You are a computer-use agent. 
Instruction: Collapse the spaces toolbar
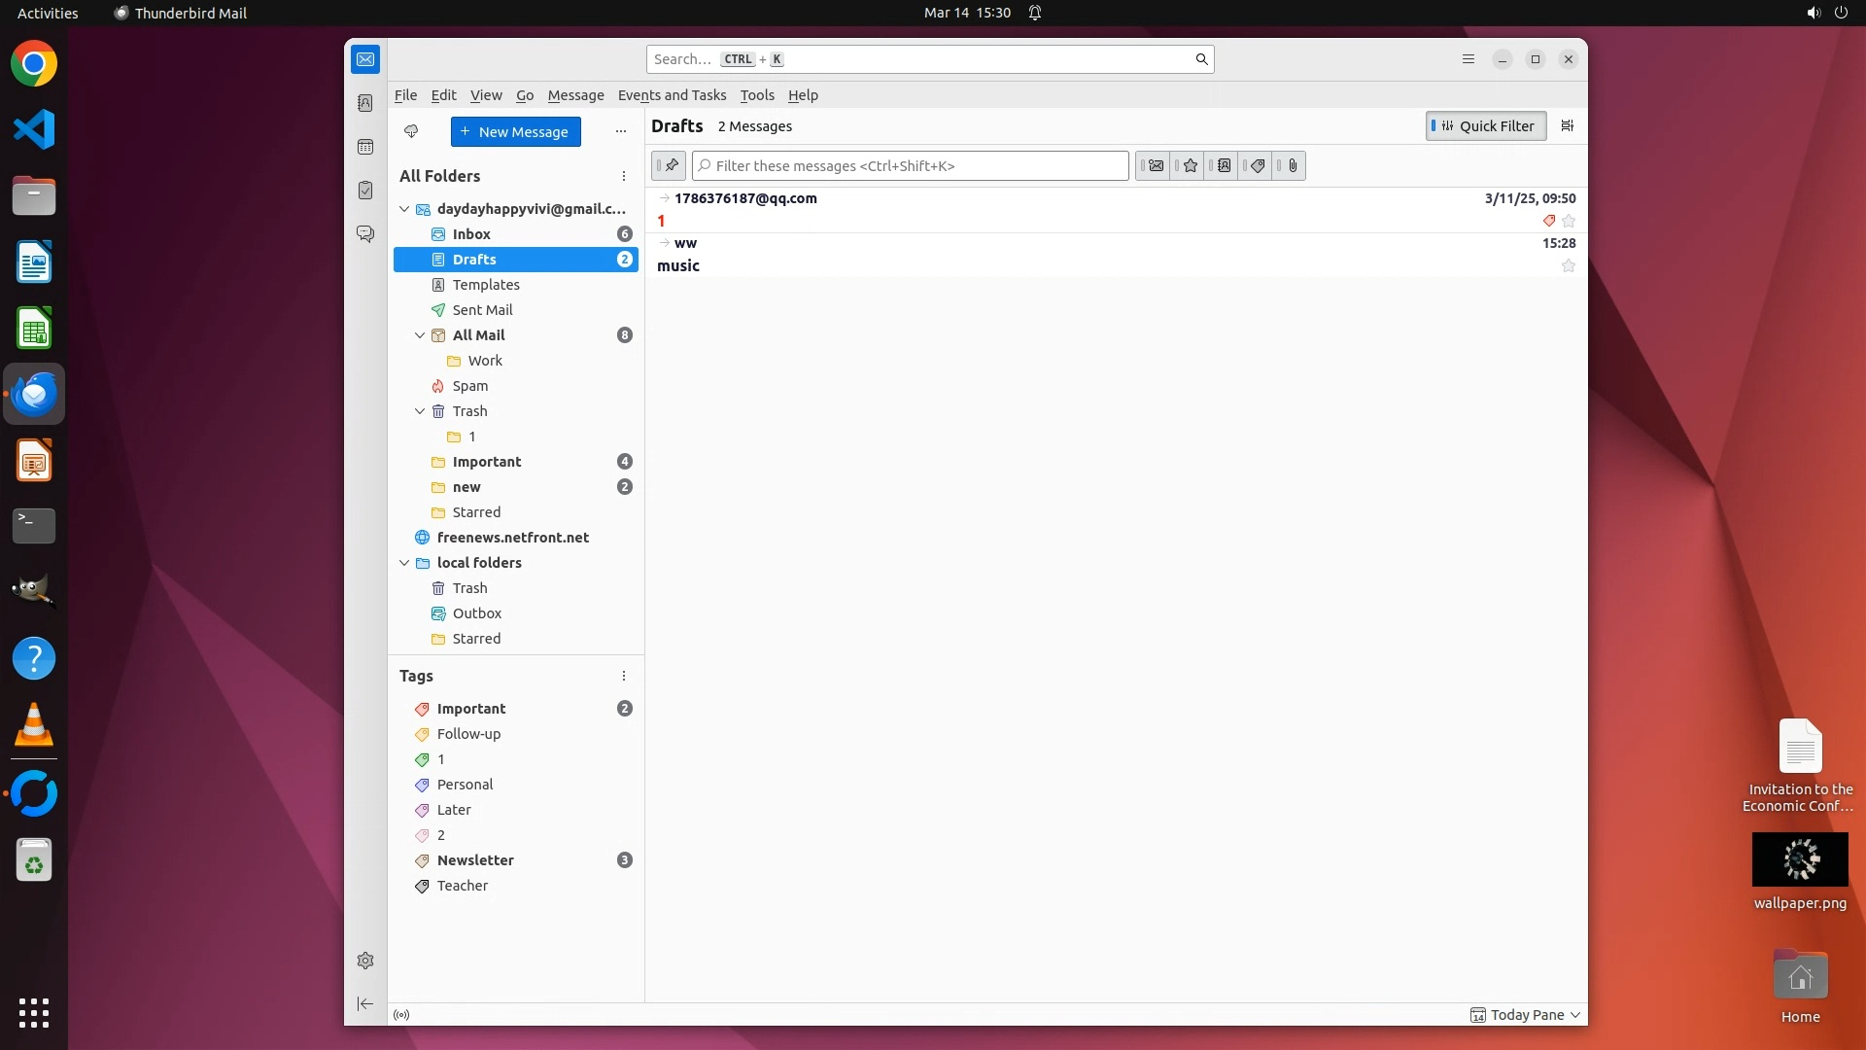365,1003
